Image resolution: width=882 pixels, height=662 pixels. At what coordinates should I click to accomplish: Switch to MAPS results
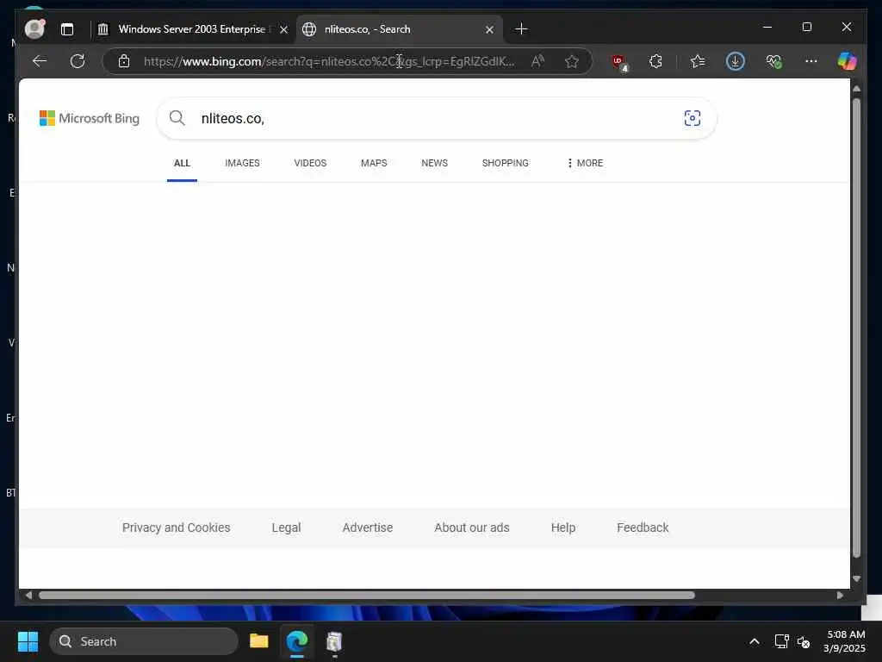[374, 163]
